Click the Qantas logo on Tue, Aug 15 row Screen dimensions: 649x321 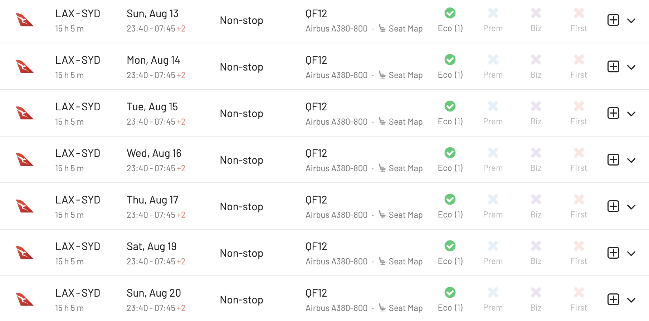tap(25, 113)
